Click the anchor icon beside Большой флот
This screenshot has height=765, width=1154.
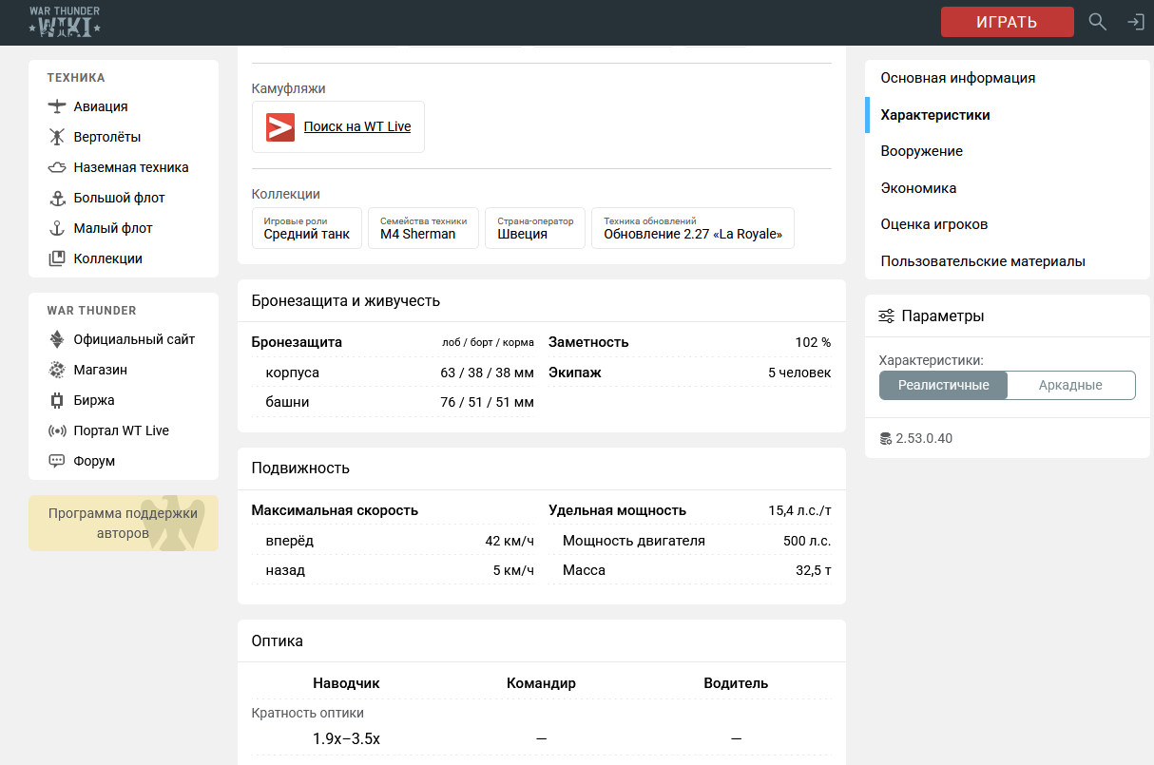coord(57,198)
